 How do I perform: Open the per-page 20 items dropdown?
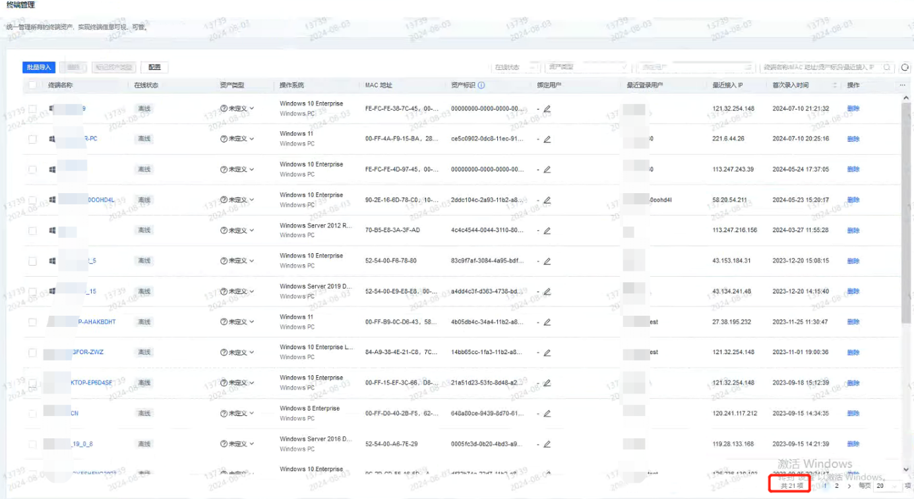pos(887,486)
